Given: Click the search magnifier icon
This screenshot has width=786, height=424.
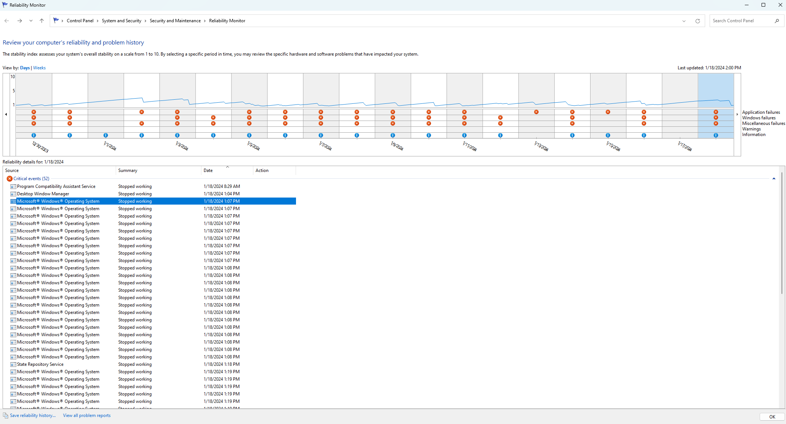Looking at the screenshot, I should tap(777, 21).
